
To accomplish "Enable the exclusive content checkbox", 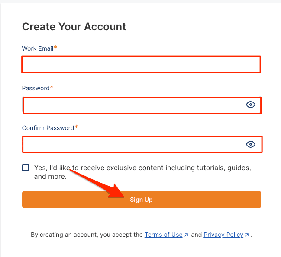I will coord(26,168).
